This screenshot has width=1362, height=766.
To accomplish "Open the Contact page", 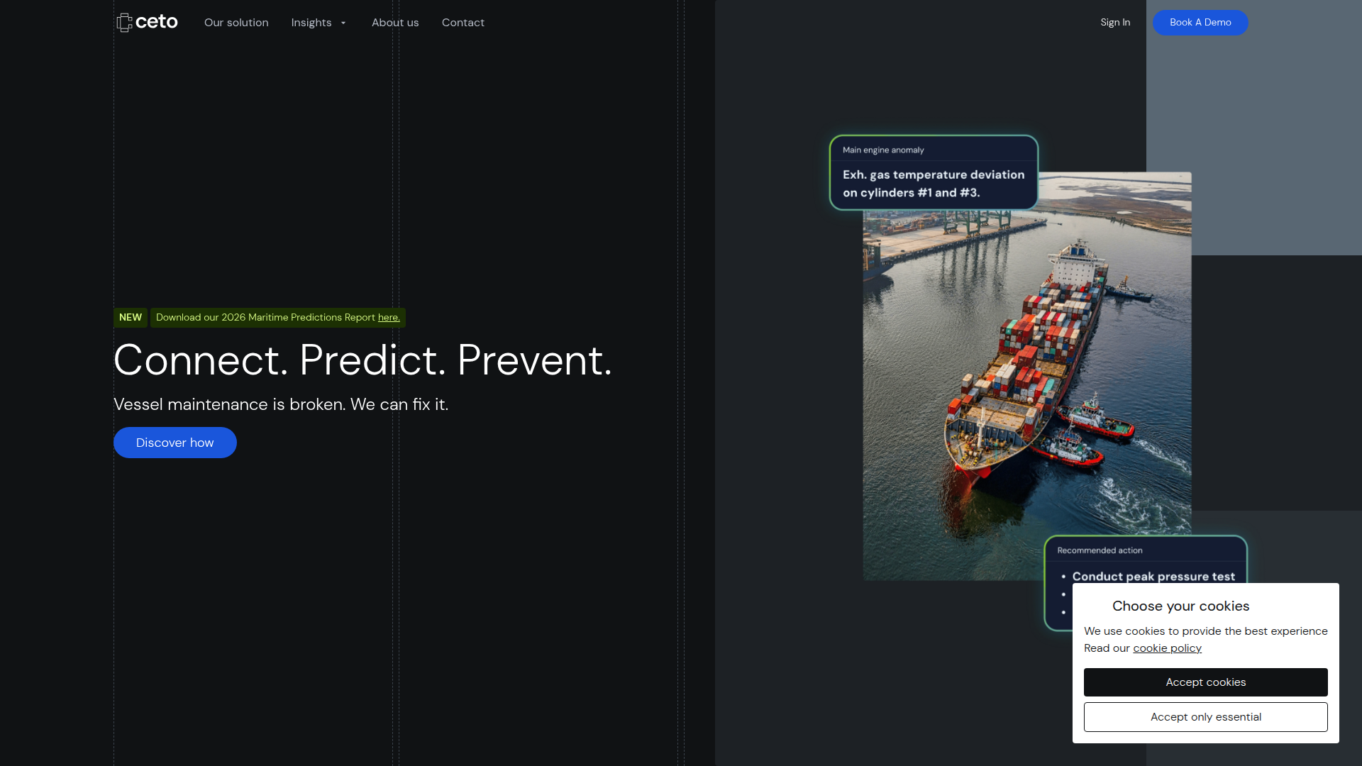I will [x=463, y=23].
